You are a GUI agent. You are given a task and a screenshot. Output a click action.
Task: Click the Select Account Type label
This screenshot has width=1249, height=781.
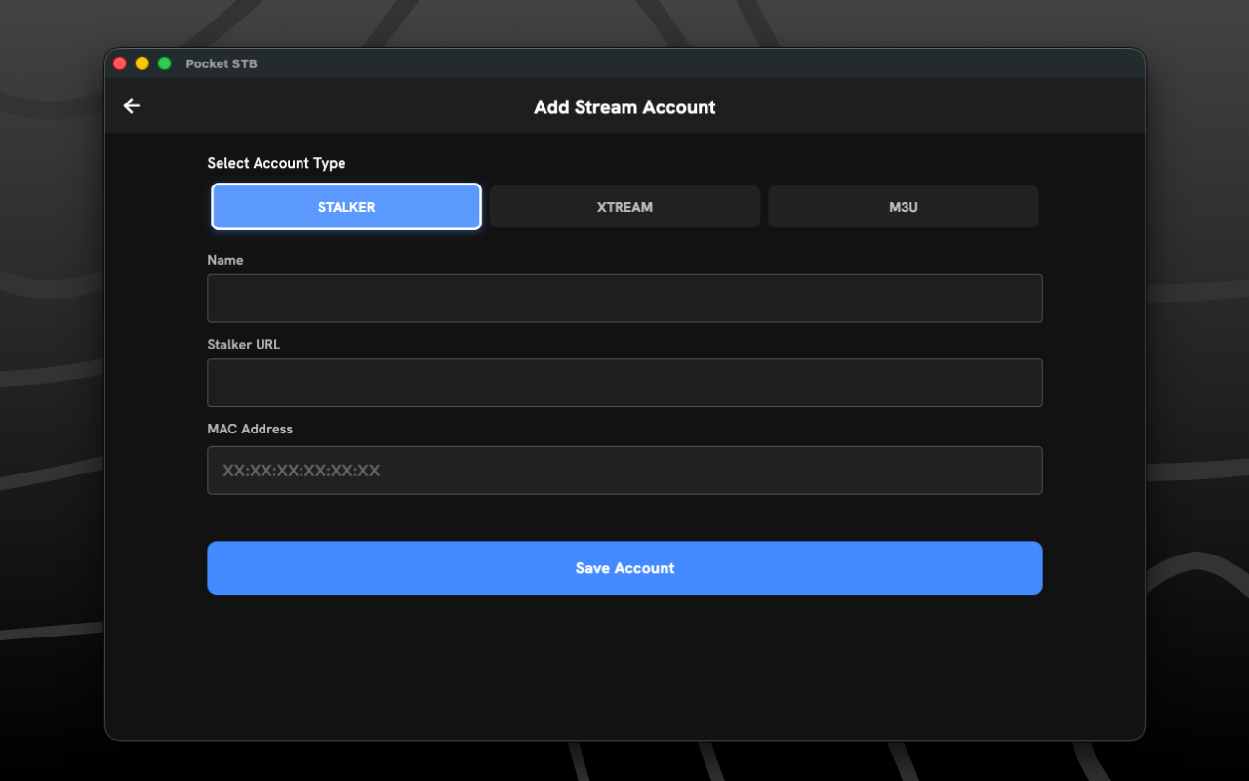click(x=276, y=163)
